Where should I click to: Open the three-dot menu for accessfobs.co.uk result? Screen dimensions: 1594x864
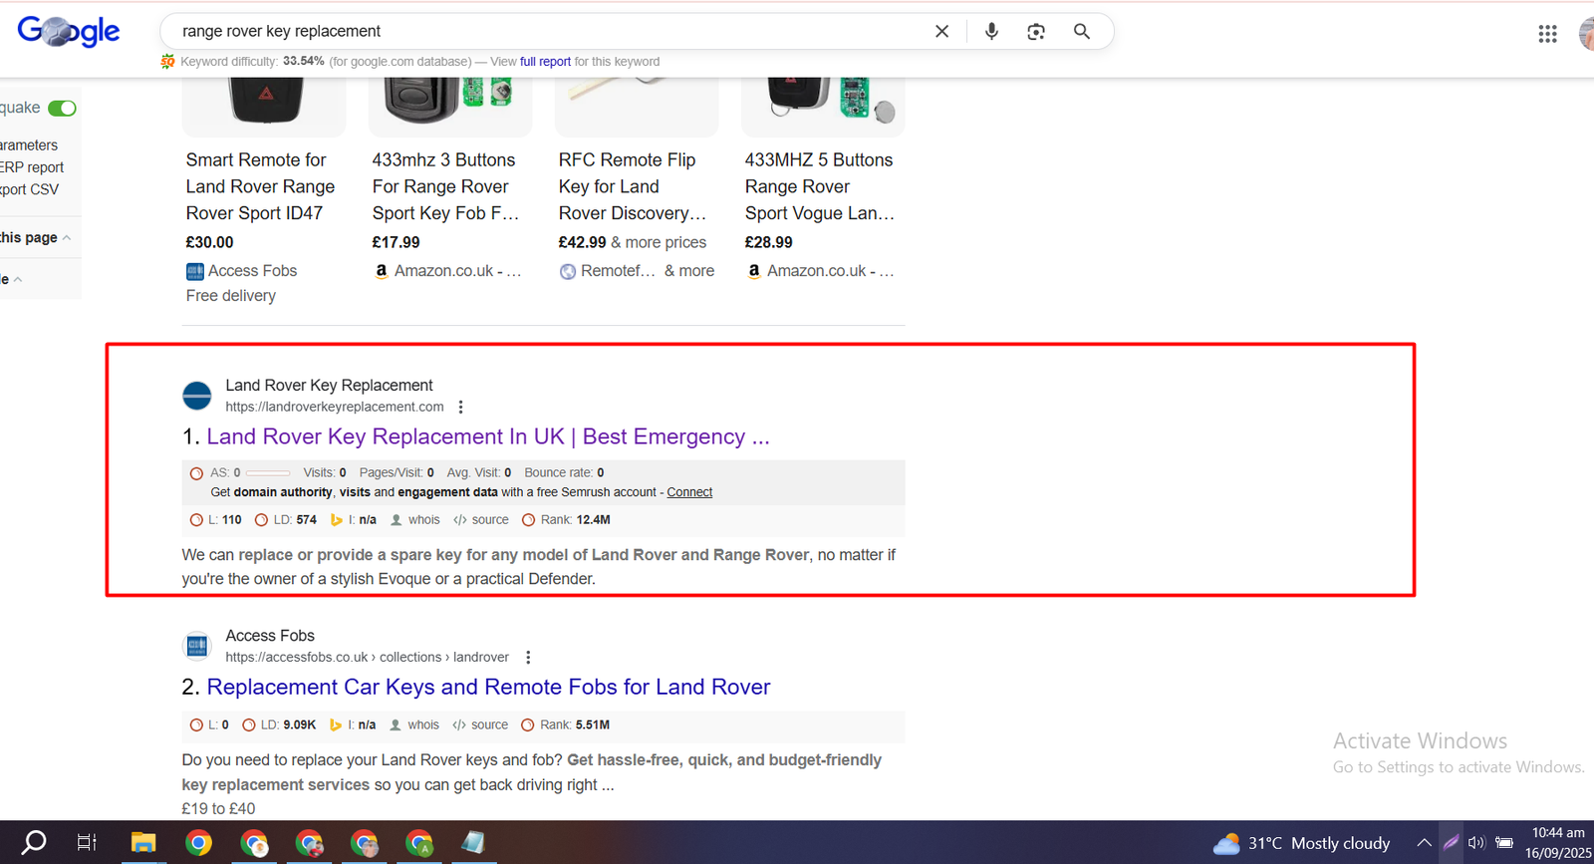(x=528, y=658)
